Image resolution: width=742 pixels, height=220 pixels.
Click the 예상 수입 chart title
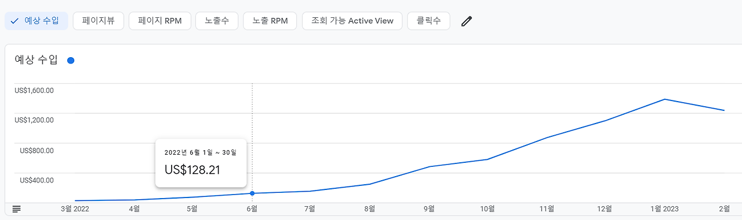pos(37,60)
